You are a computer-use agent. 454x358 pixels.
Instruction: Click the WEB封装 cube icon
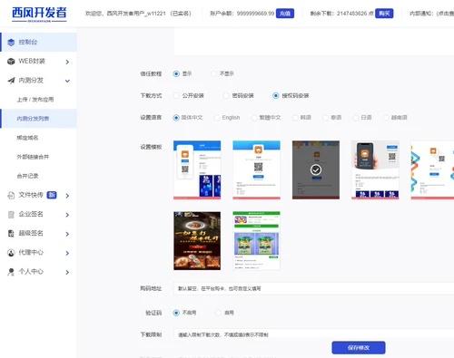(11, 62)
